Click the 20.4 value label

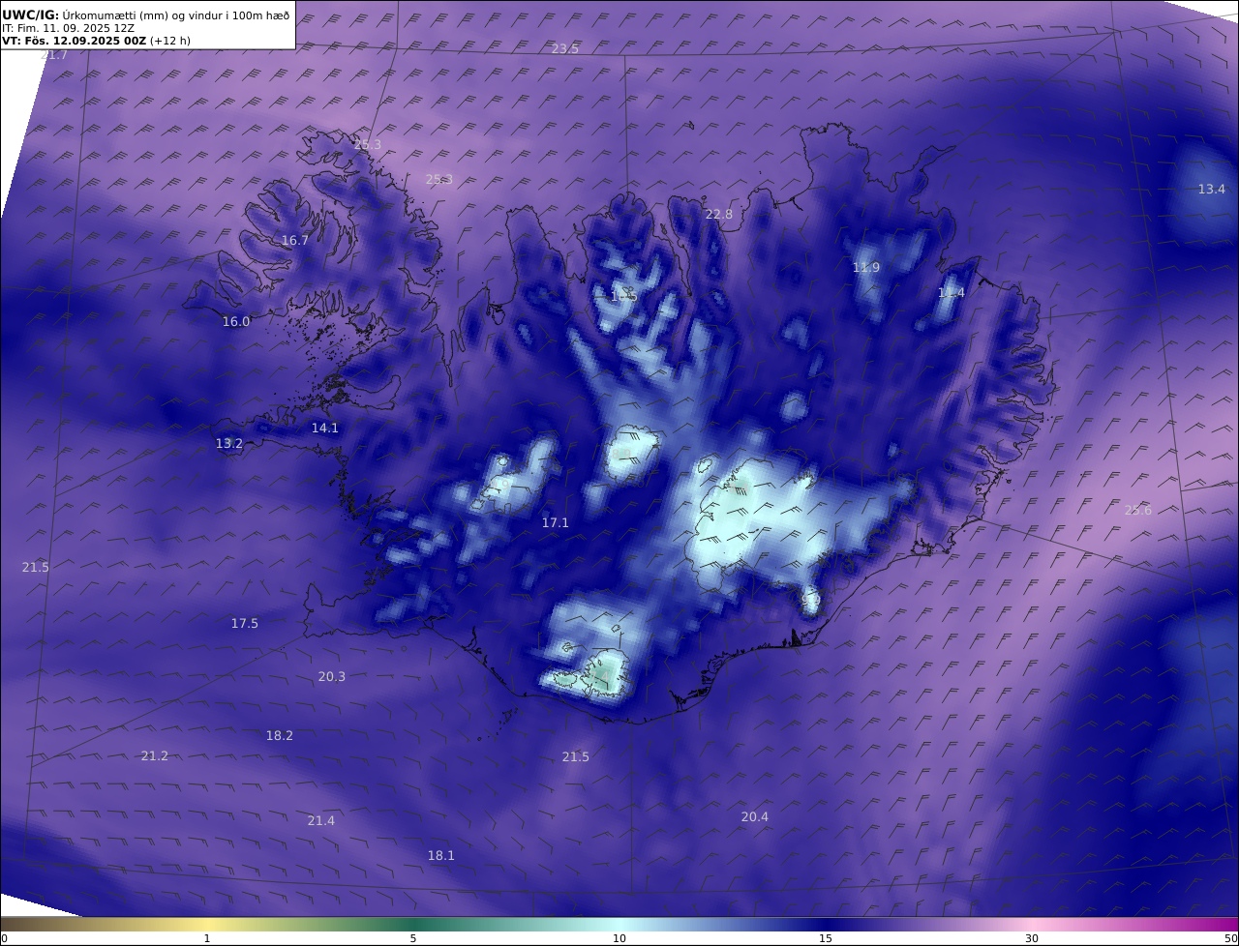coord(755,816)
